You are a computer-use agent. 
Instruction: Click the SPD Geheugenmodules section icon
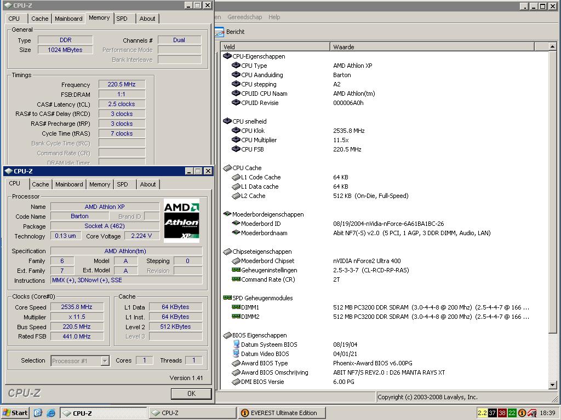[x=227, y=298]
